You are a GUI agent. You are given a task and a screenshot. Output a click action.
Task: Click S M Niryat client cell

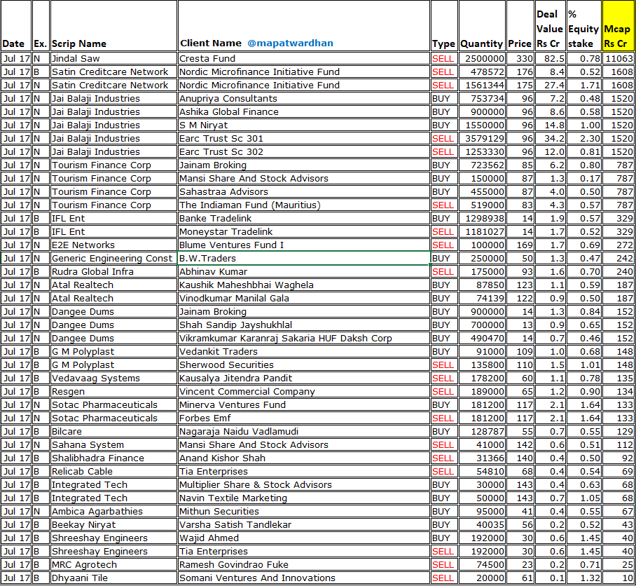point(304,125)
